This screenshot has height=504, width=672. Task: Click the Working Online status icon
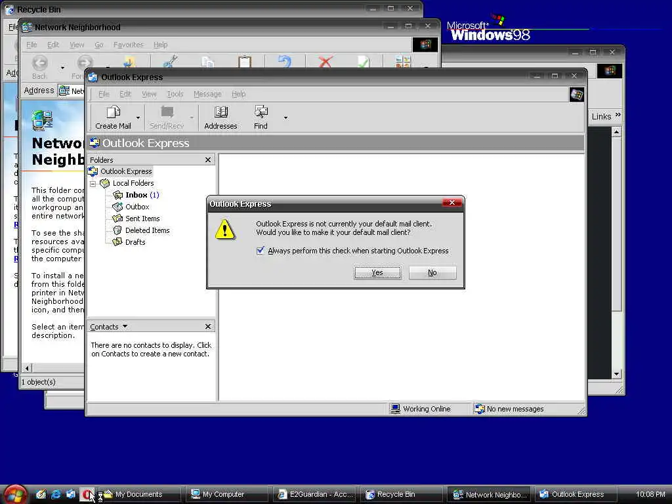coord(395,409)
